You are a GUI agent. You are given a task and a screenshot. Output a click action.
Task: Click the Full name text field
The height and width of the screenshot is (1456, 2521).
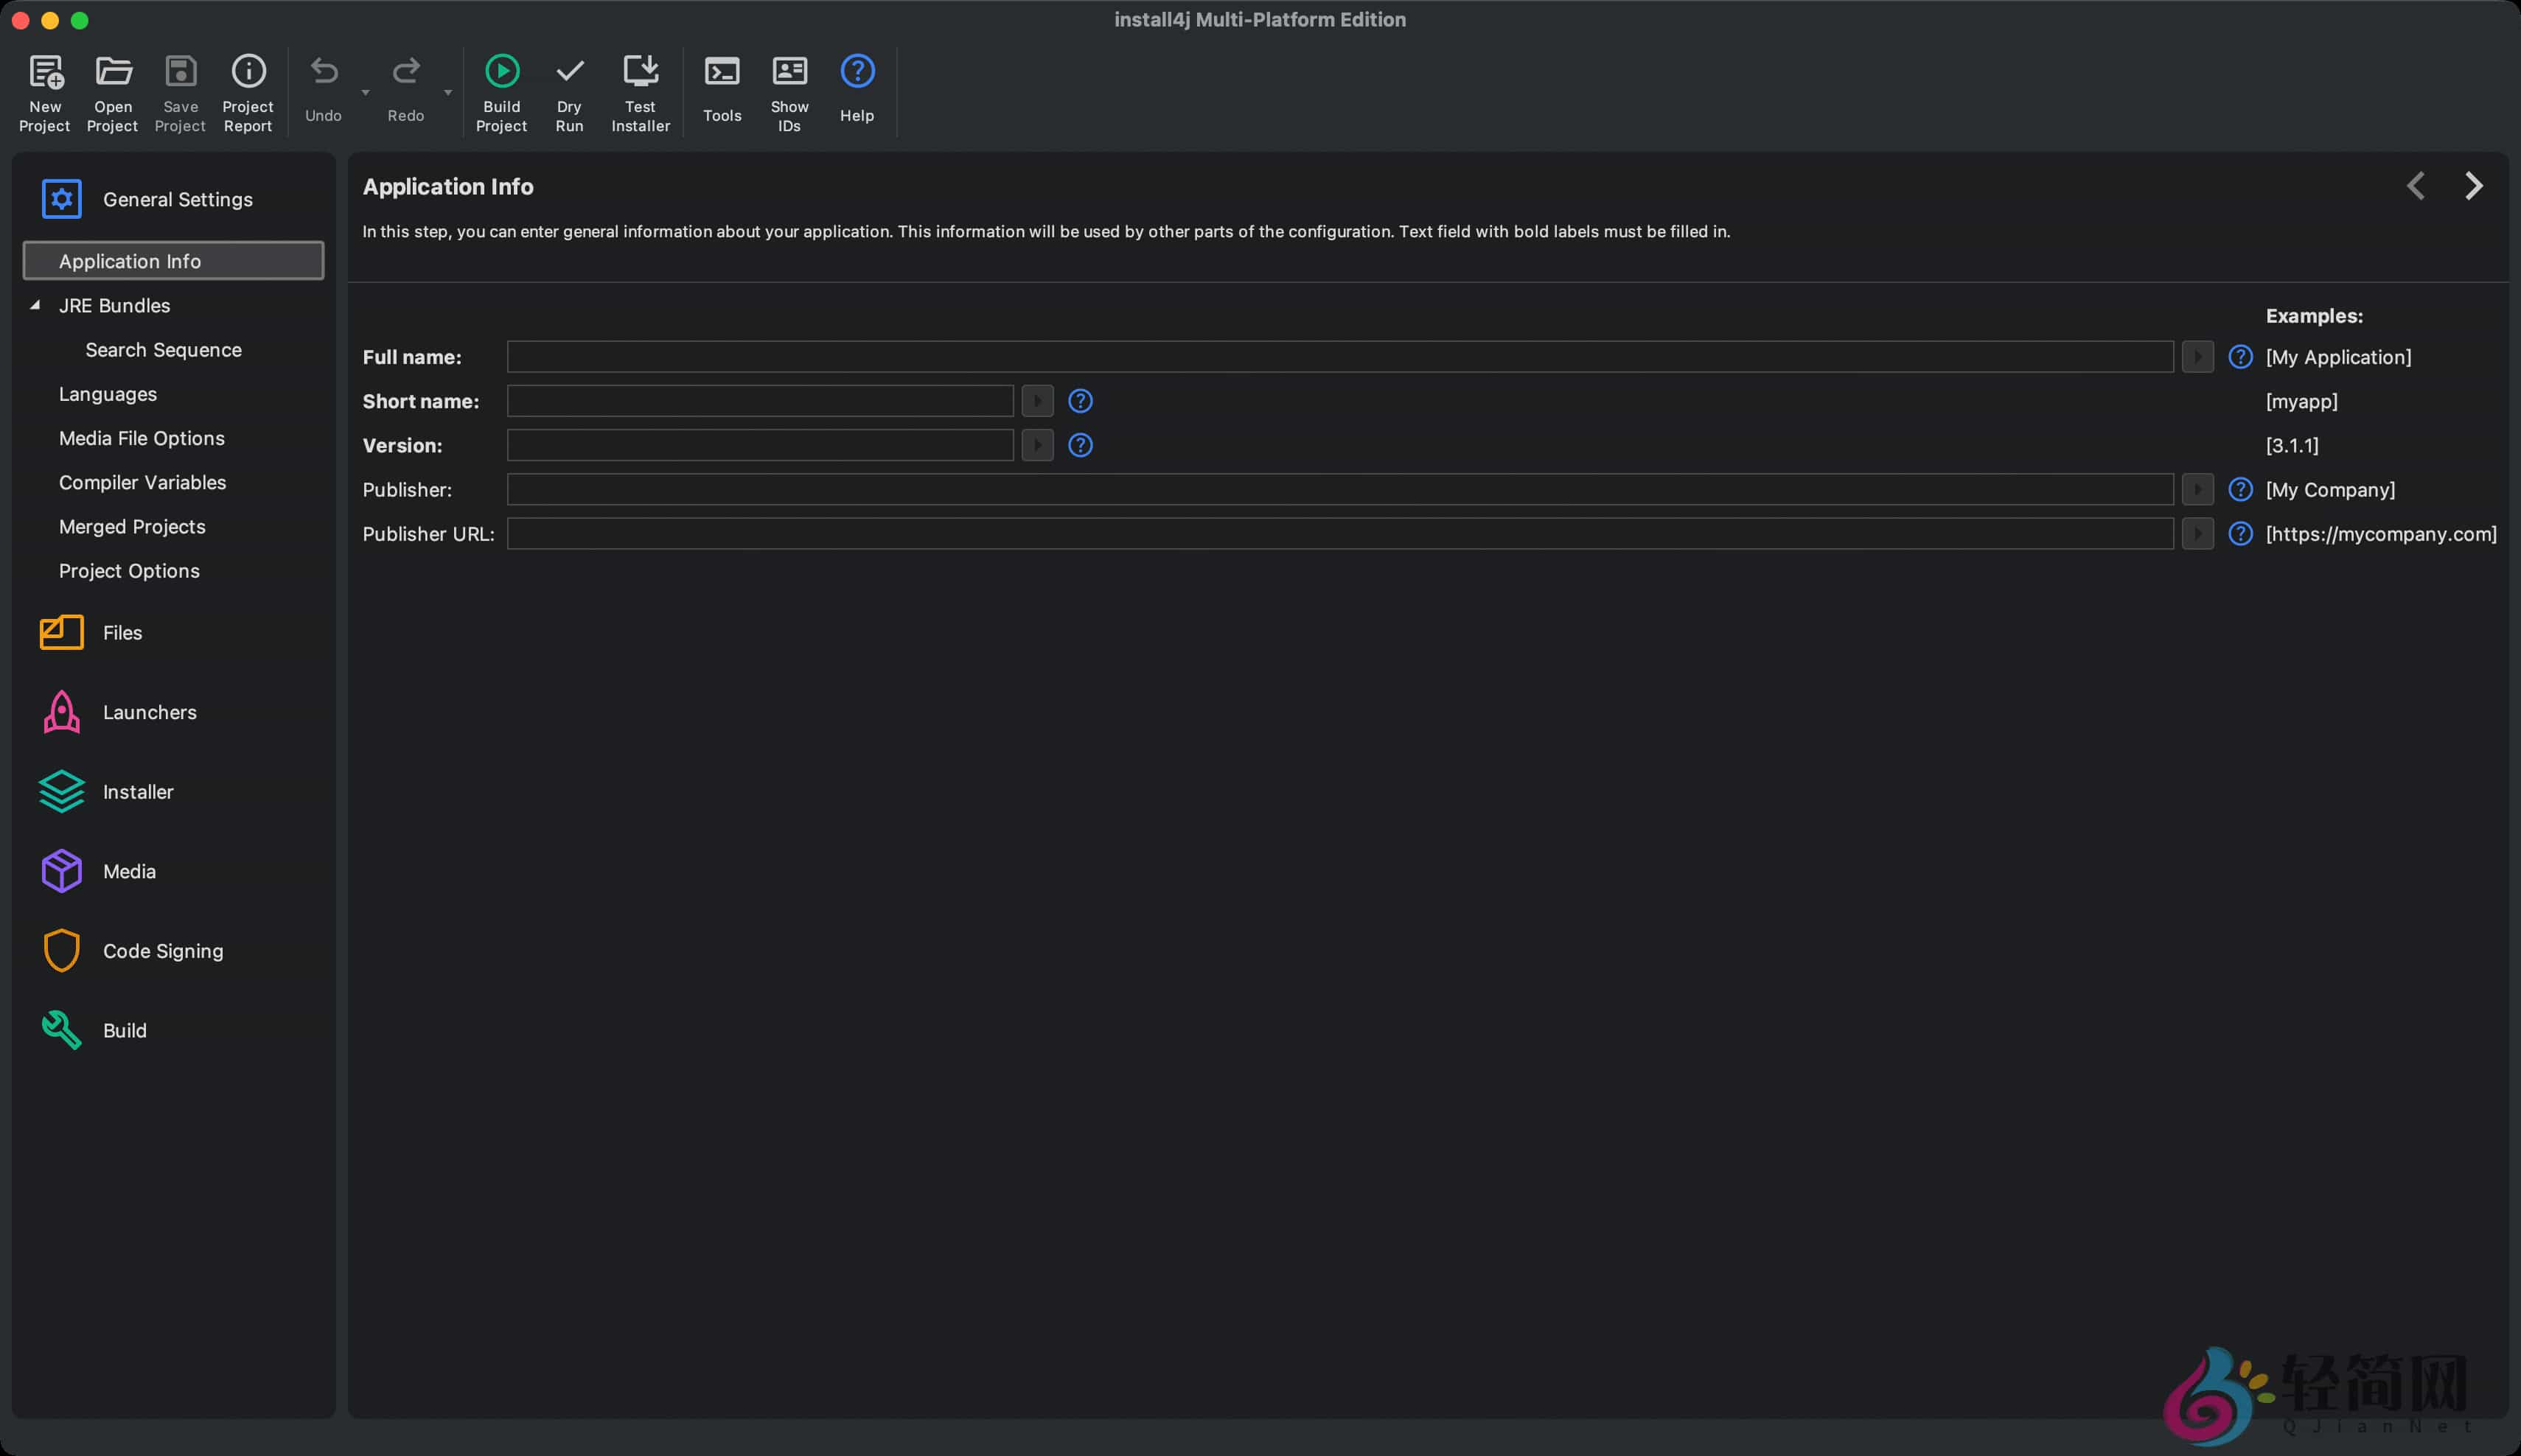pyautogui.click(x=1339, y=356)
